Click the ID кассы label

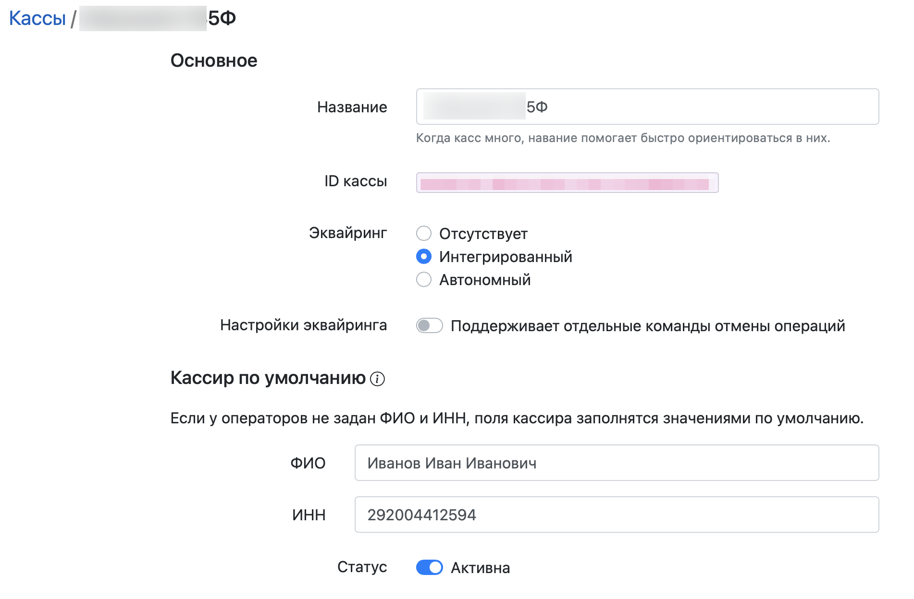(356, 181)
